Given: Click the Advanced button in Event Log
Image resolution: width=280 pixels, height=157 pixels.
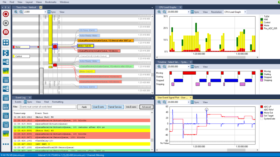Looking at the screenshot, I should [146, 107].
